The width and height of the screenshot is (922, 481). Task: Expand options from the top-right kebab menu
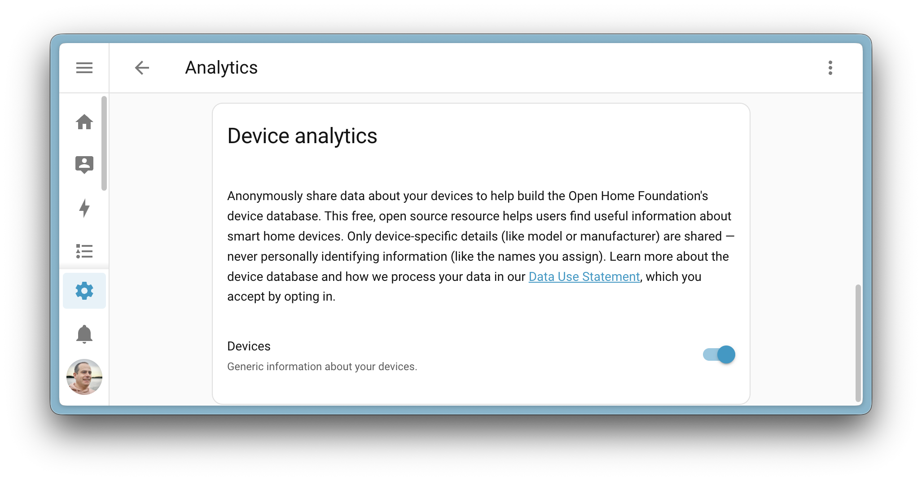830,67
